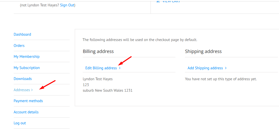Screen dimensions: 279x136
Task: Sign out via the Sign Out link
Action: pyautogui.click(x=67, y=5)
